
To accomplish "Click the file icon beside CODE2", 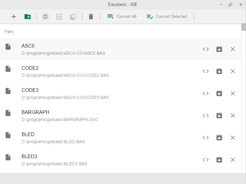I will click(8, 69).
